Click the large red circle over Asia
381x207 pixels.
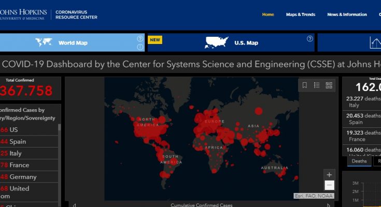tap(259, 111)
